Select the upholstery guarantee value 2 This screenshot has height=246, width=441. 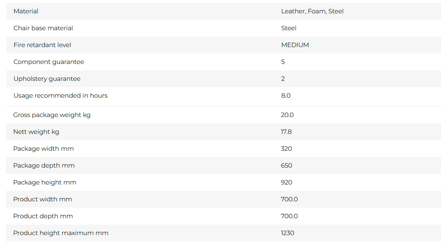click(283, 79)
